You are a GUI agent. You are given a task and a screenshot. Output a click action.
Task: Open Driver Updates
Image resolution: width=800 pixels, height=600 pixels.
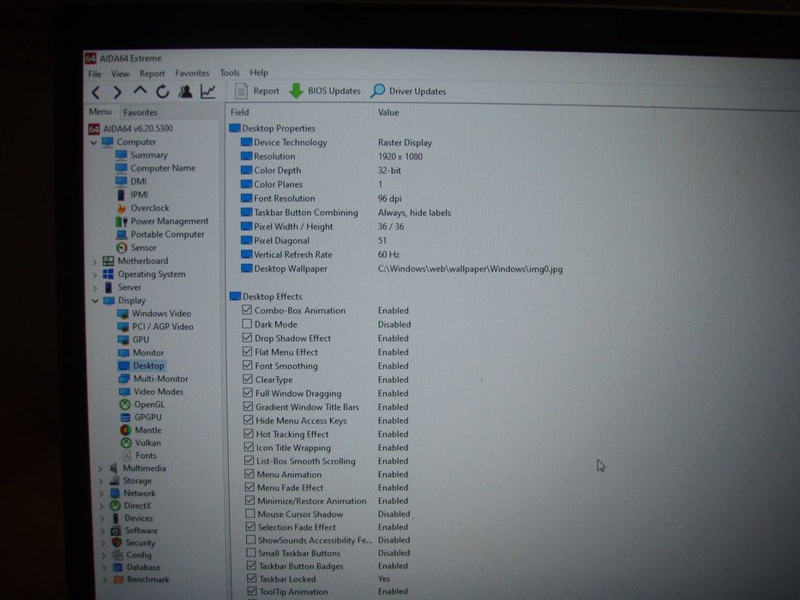pos(408,91)
